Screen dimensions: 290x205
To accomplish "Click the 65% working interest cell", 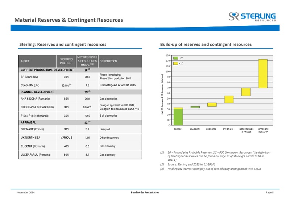I will (66, 99).
